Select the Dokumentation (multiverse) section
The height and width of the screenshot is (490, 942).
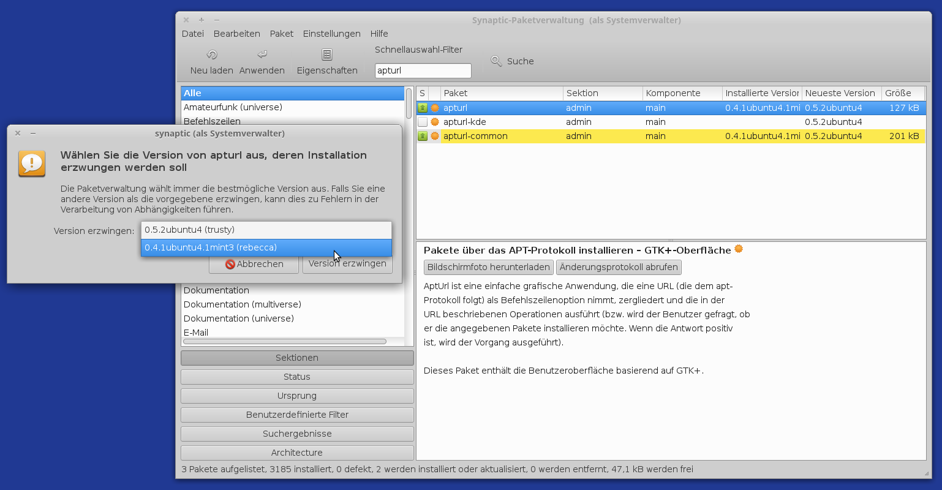tap(293, 304)
